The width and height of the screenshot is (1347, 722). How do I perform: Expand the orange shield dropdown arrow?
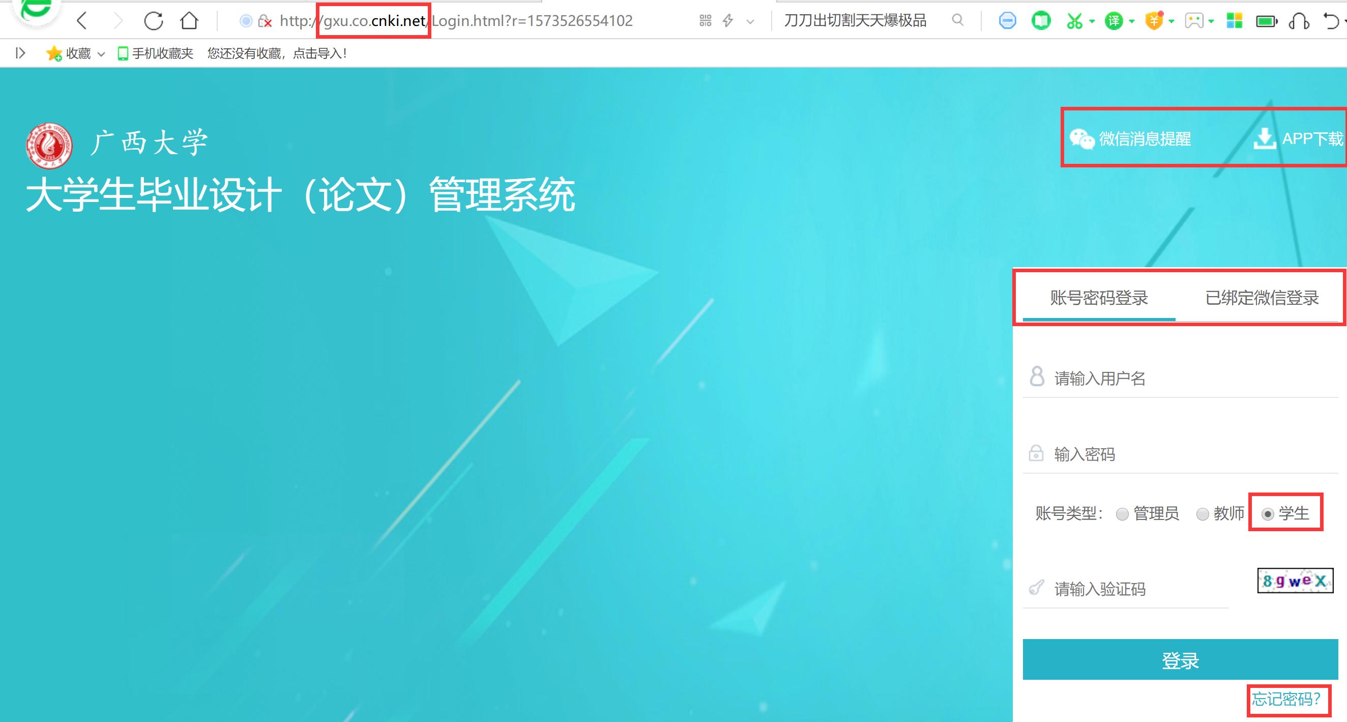point(1172,21)
